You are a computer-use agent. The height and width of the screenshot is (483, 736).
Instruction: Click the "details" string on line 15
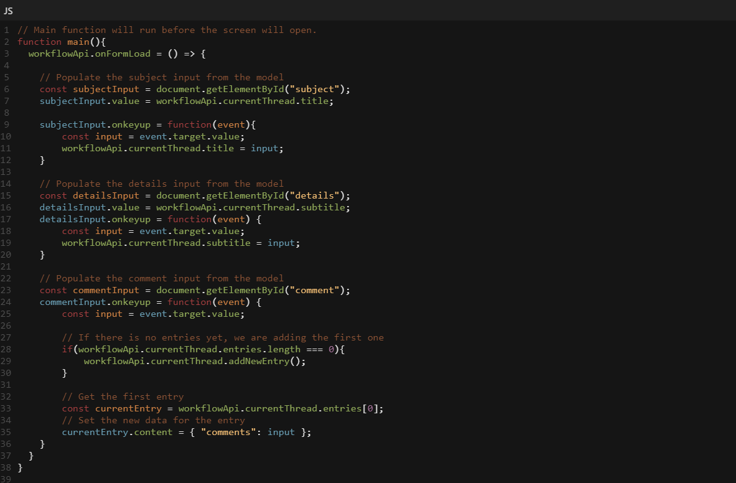pos(317,195)
